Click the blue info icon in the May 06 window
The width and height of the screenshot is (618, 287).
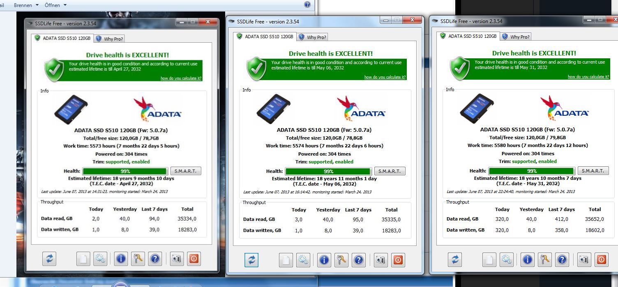(324, 260)
